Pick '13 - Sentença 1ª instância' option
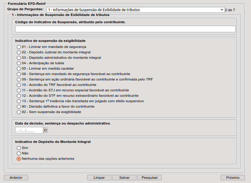Screen dimensions: 251x183 [19, 101]
